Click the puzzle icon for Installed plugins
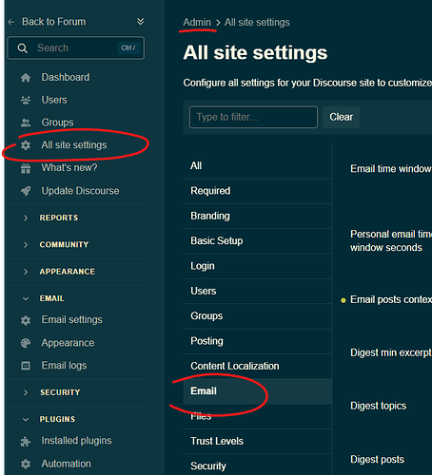 click(x=26, y=441)
